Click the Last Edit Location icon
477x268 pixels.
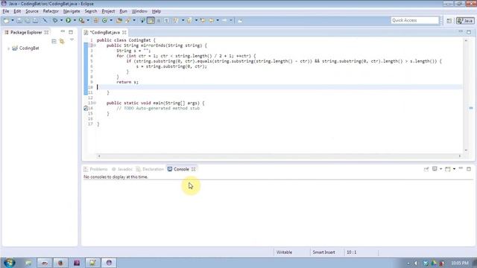click(x=203, y=20)
